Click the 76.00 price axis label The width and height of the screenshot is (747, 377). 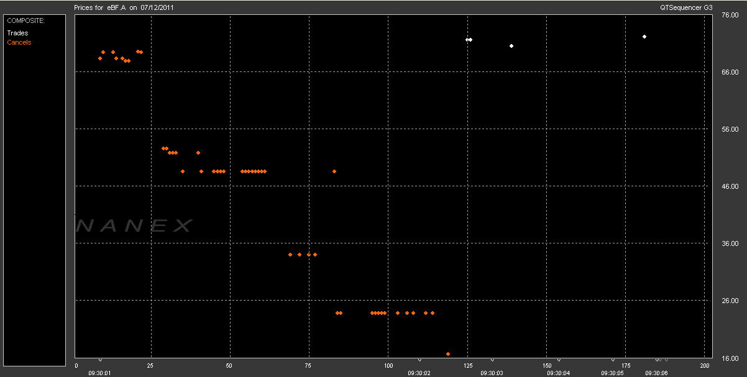pos(729,16)
